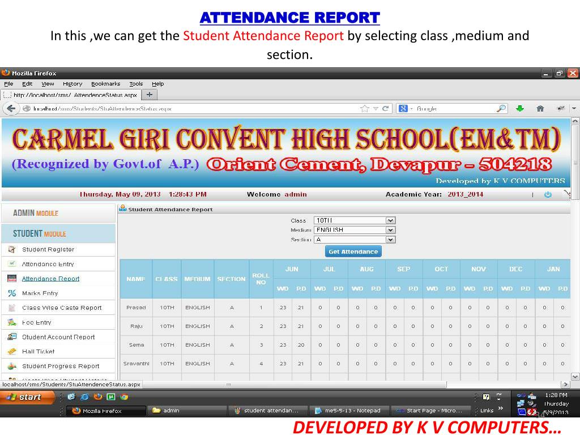Open the Student Progress Report link
Viewport: 580px width, 435px height.
tap(61, 366)
